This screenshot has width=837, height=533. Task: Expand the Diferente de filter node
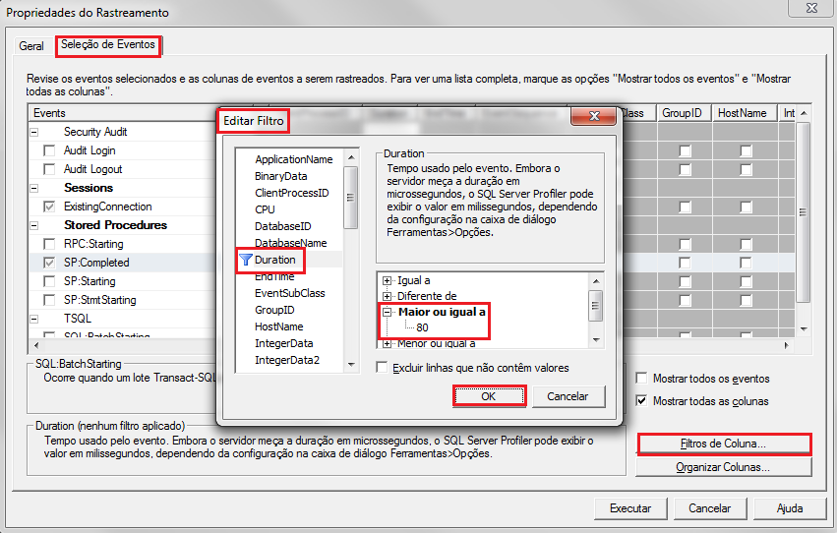coord(387,296)
